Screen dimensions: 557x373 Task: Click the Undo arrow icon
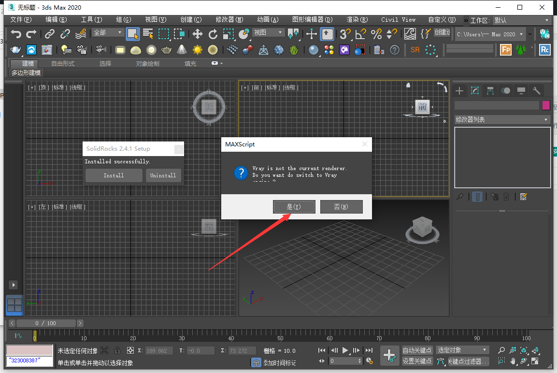[x=15, y=34]
